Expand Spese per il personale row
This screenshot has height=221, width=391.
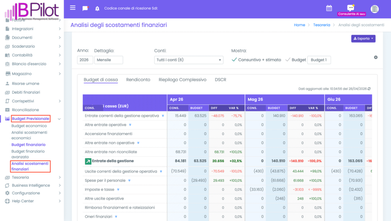point(129,181)
